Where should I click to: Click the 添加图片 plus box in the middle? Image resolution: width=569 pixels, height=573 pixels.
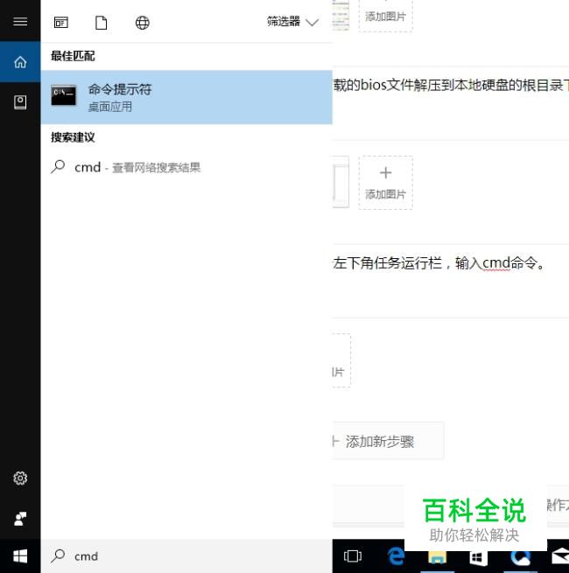[386, 183]
